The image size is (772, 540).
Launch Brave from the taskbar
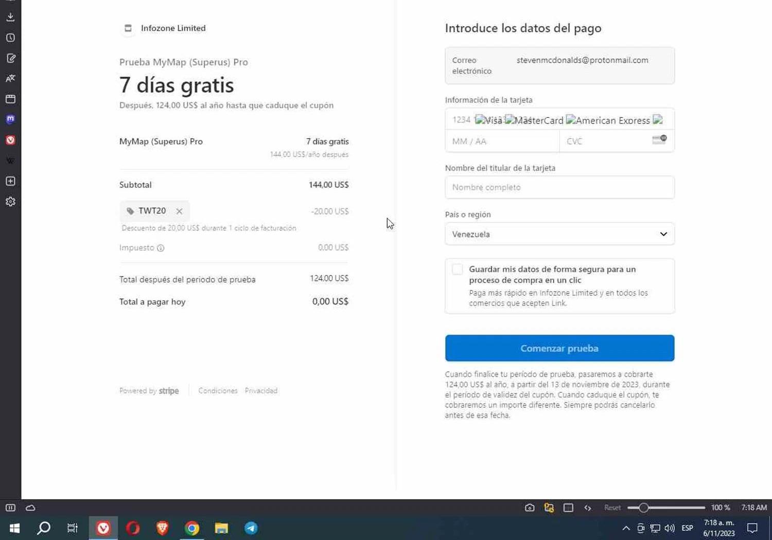[x=162, y=528]
